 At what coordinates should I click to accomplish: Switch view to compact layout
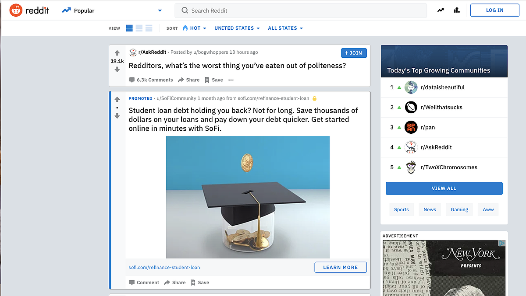tap(149, 28)
